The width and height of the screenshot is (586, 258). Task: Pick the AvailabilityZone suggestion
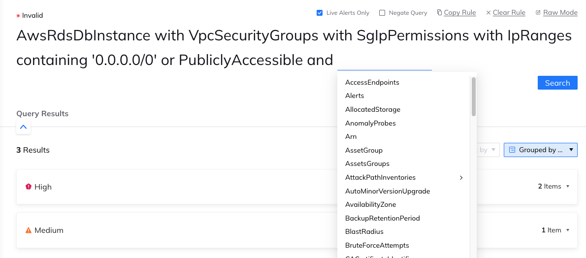[370, 204]
